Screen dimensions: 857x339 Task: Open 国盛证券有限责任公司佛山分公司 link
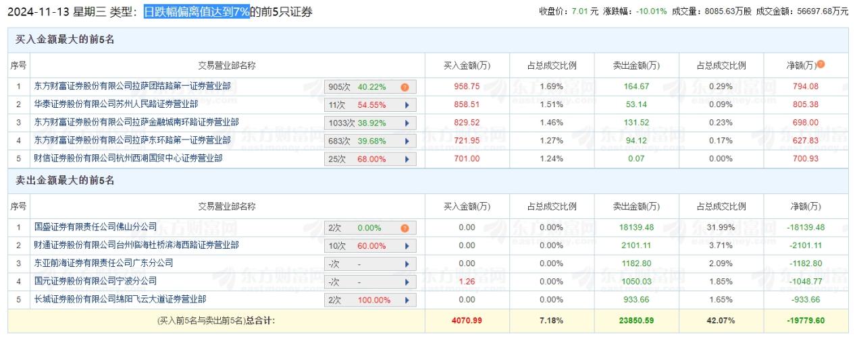click(96, 227)
